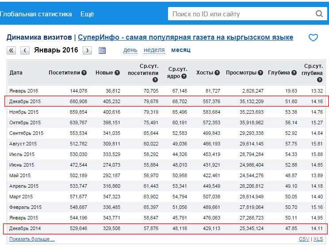Show help for Ср.сут. глубина column
Image resolution: width=329 pixels, height=249 pixels.
[320, 80]
